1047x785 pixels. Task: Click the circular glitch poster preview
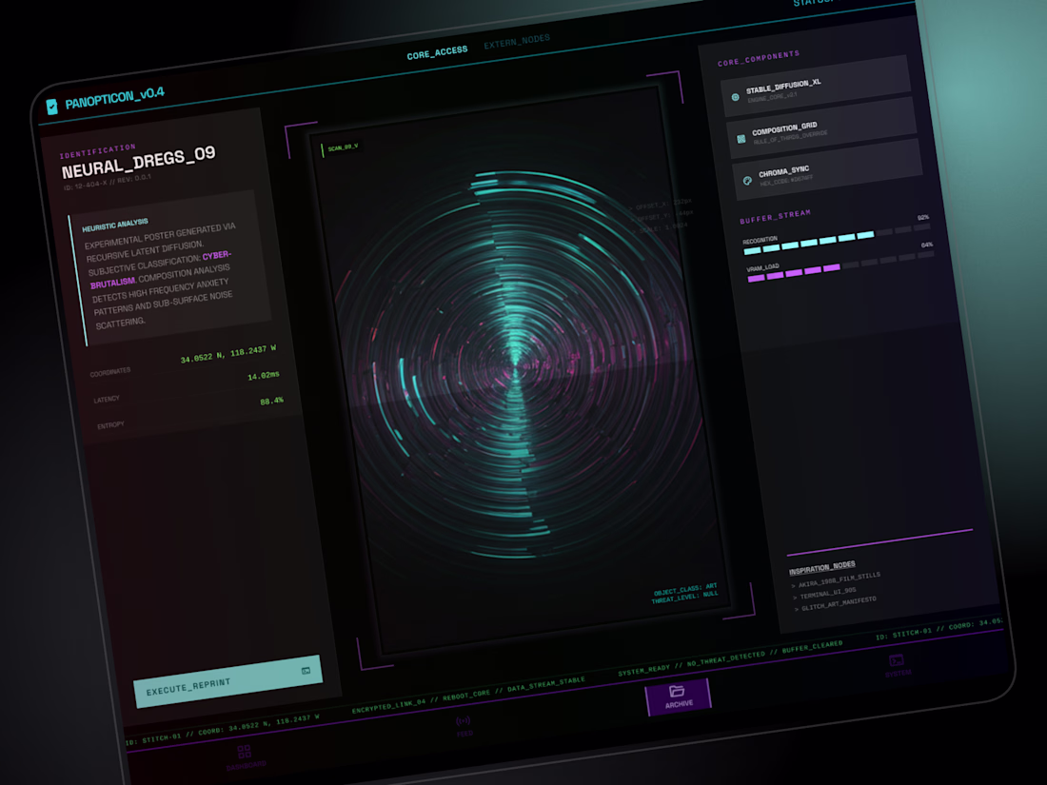(x=518, y=369)
